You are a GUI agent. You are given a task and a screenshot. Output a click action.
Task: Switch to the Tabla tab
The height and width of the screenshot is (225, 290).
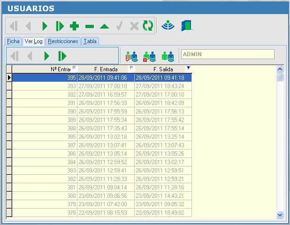(x=90, y=41)
